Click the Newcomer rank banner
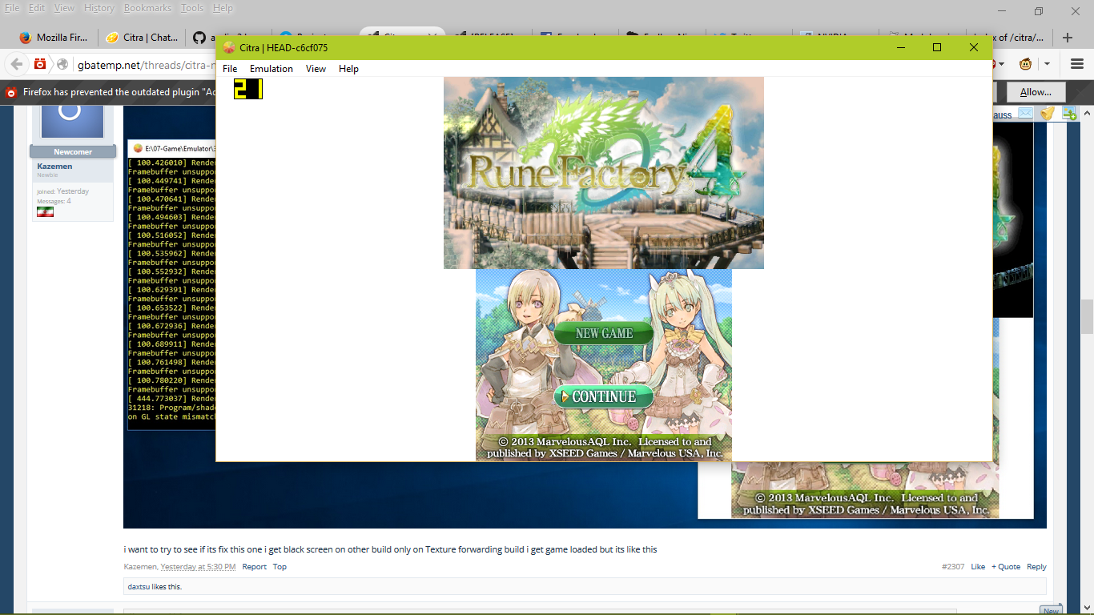Image resolution: width=1094 pixels, height=615 pixels. pos(73,151)
